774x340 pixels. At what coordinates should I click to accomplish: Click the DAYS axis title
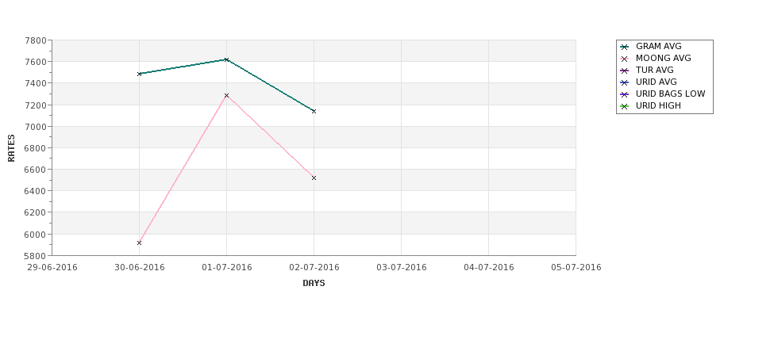coord(314,284)
